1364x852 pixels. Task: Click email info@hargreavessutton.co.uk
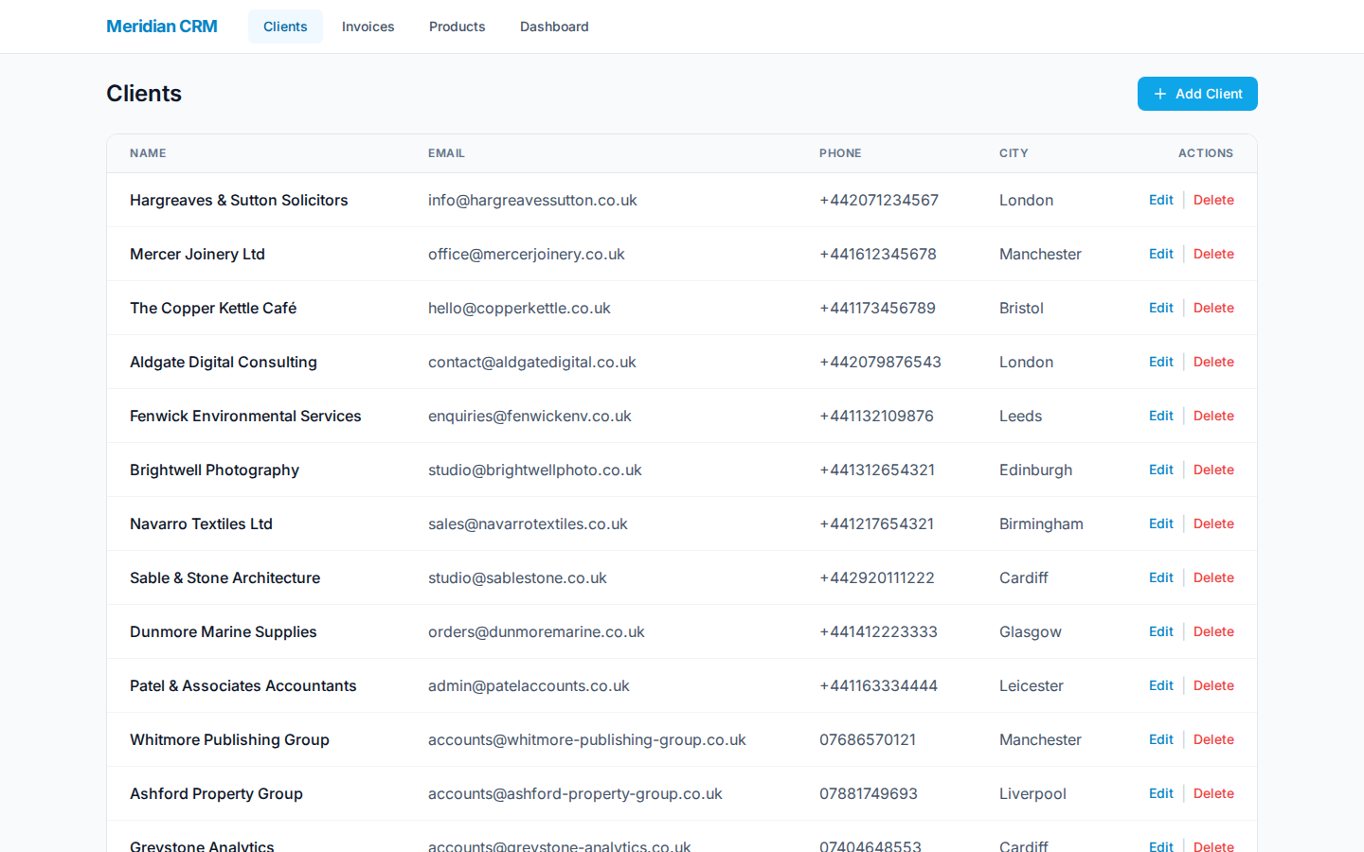click(x=532, y=200)
